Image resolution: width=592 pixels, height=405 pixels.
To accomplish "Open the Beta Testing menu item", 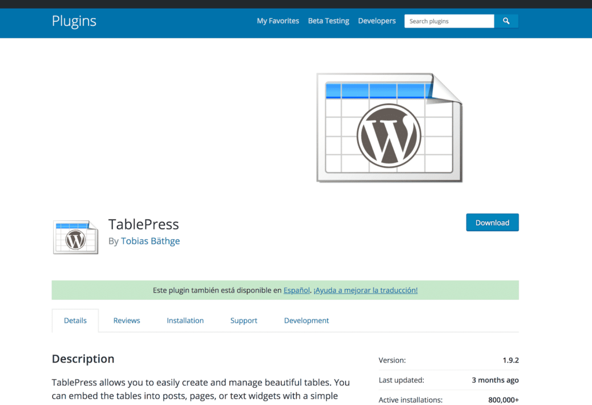I will pyautogui.click(x=328, y=21).
